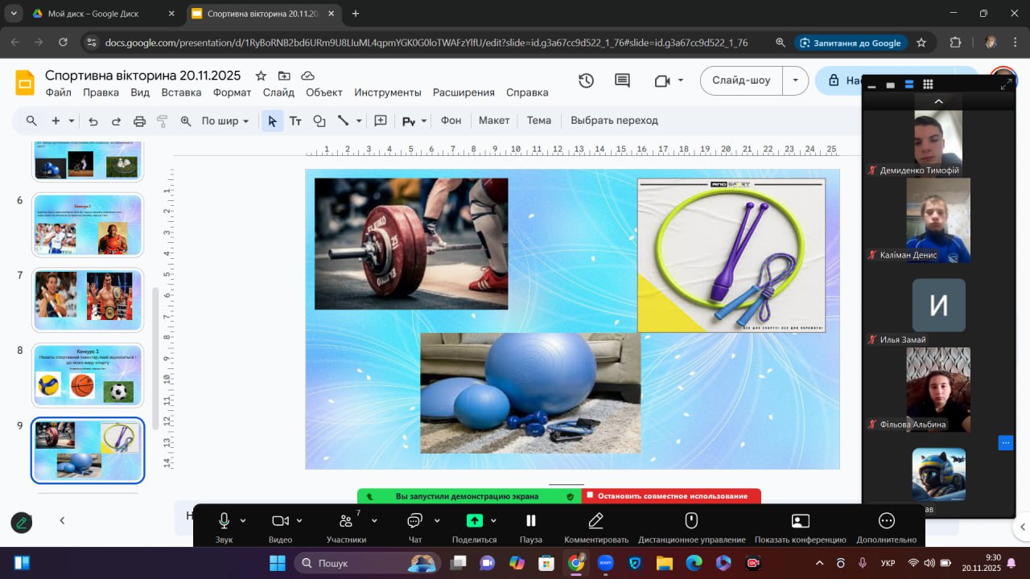The height and width of the screenshot is (579, 1030).
Task: Open the Вставка menu
Action: [181, 92]
